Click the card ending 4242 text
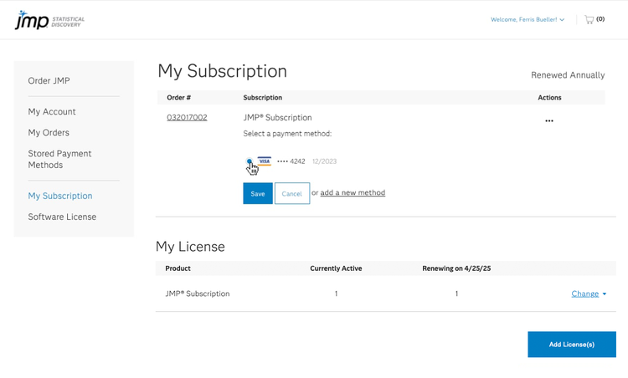Screen dimensions: 628x378 point(291,161)
